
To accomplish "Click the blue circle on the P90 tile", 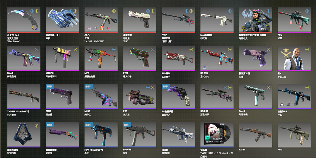I will pyautogui.click(x=148, y=87).
